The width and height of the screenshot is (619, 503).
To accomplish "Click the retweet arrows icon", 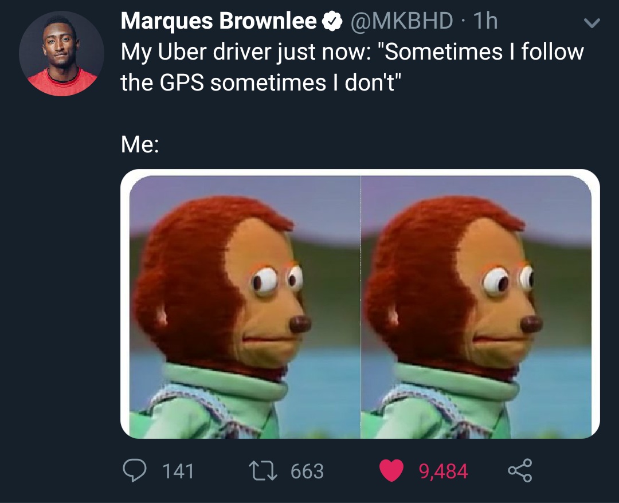I will 263,471.
